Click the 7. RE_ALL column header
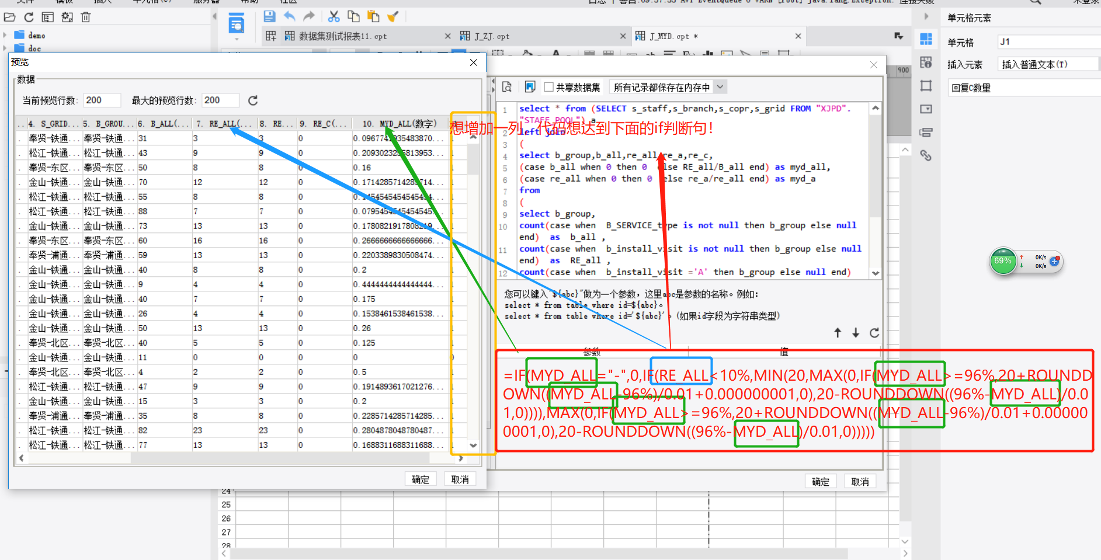The height and width of the screenshot is (560, 1101). coord(225,123)
